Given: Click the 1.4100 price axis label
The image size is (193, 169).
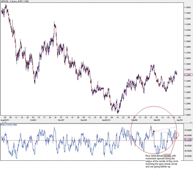Looking at the screenshot, I should tap(188, 30).
